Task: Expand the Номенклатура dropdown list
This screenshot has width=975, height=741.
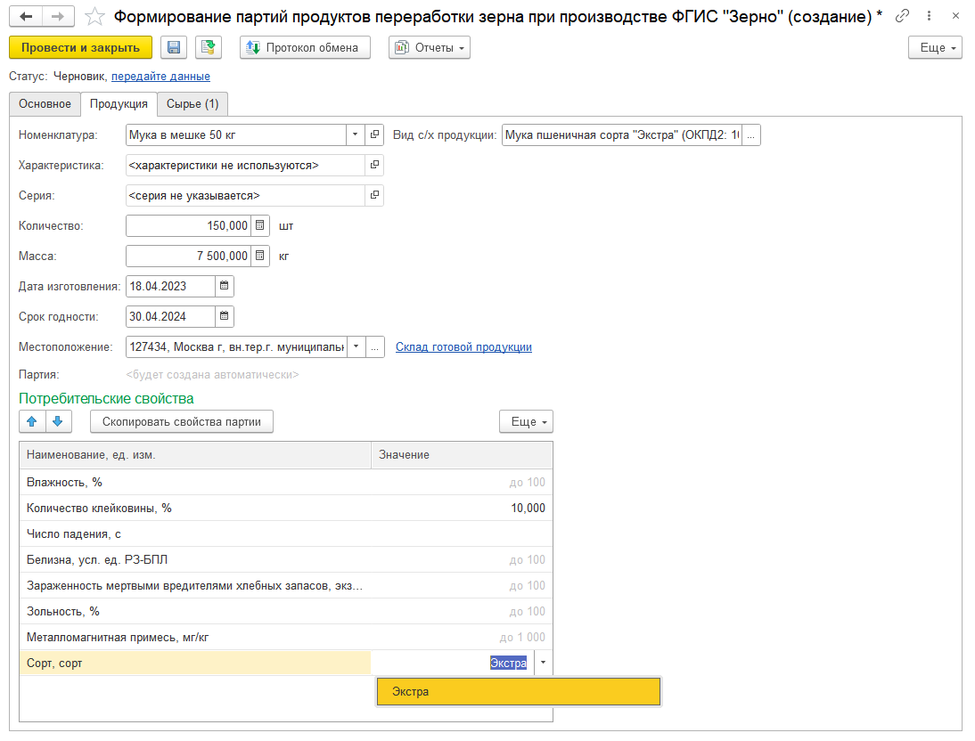Action: [355, 135]
